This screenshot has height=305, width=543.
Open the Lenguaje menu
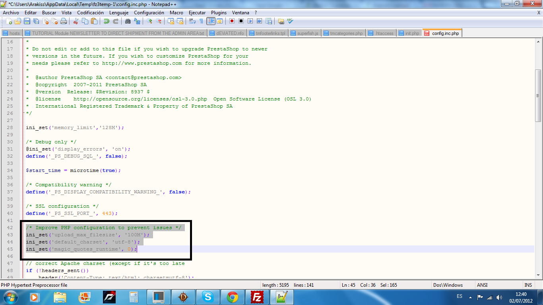119,13
